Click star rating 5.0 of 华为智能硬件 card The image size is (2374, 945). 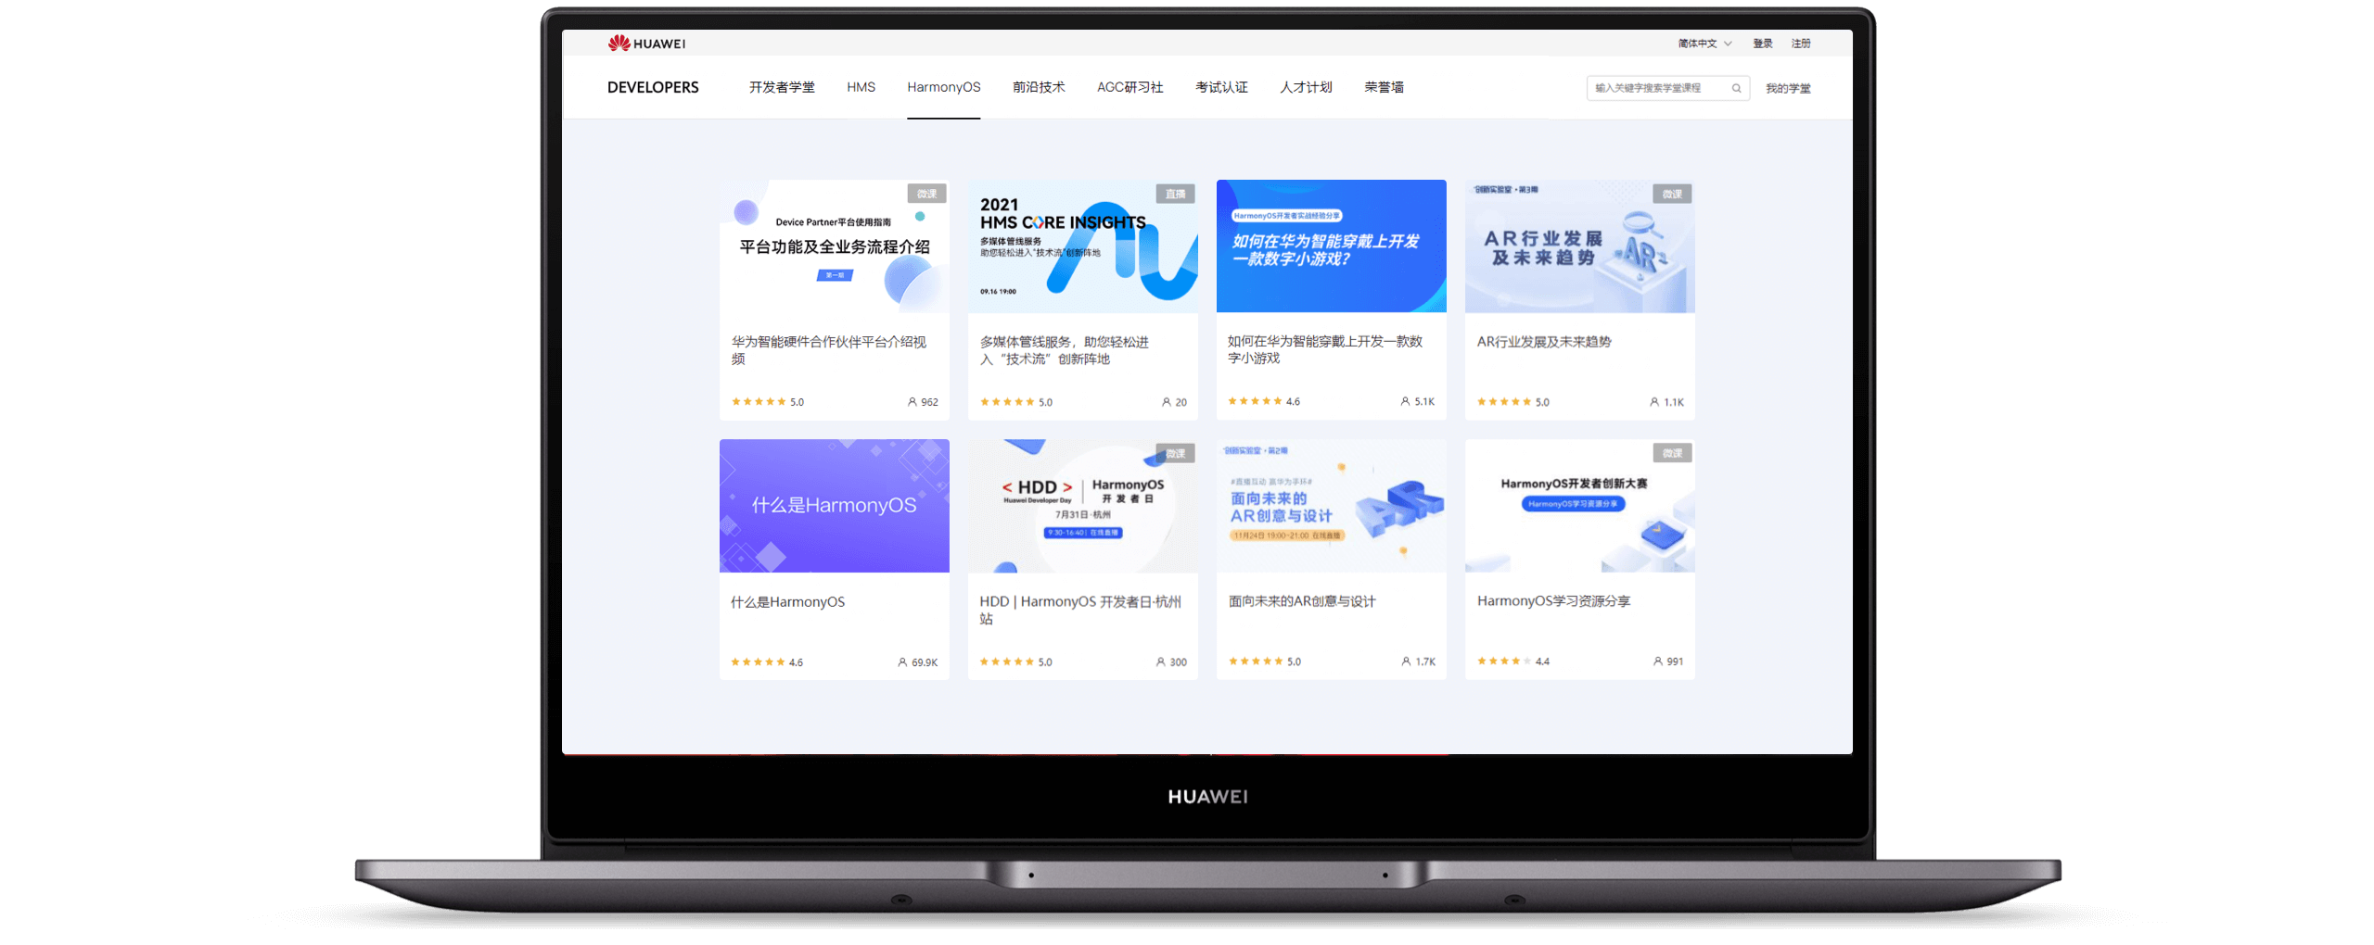[767, 402]
